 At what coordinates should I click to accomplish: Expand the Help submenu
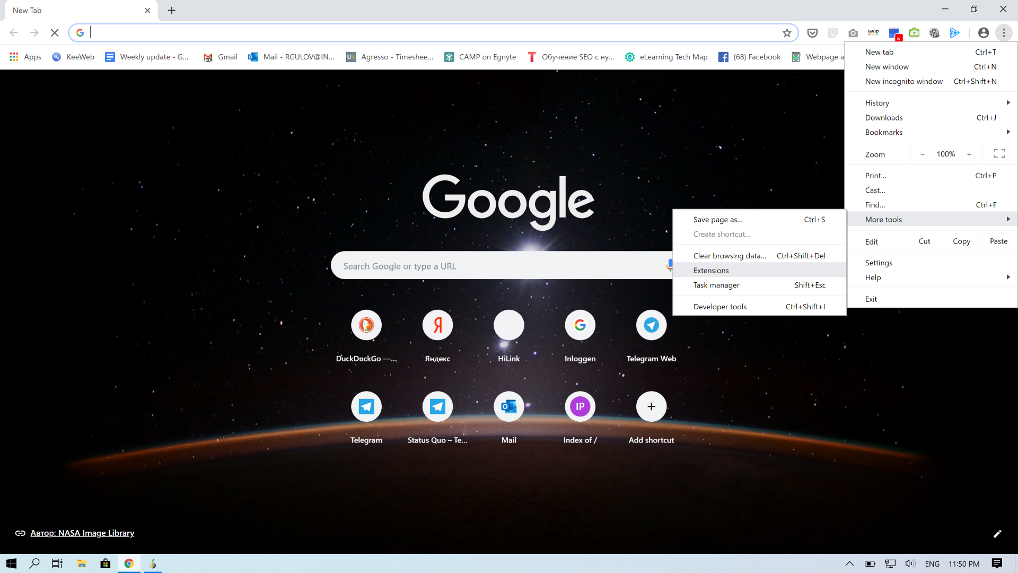click(932, 277)
